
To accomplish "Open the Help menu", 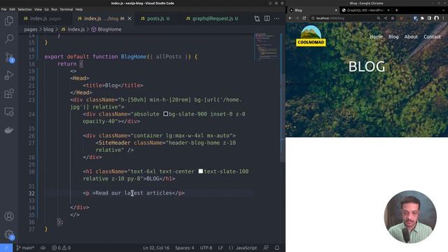I will pyautogui.click(x=79, y=9).
